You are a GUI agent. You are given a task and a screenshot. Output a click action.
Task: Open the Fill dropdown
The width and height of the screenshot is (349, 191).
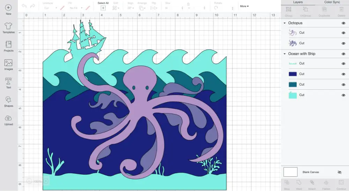click(x=76, y=8)
